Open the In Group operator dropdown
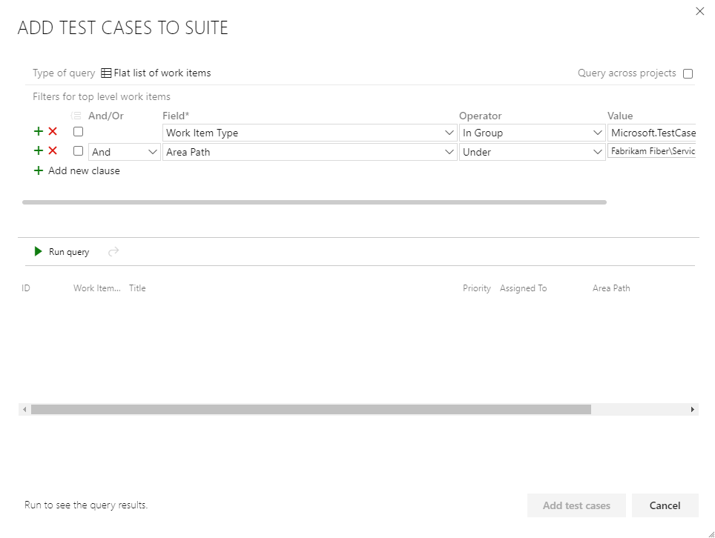Viewport: 715px width, 538px height. pos(598,133)
